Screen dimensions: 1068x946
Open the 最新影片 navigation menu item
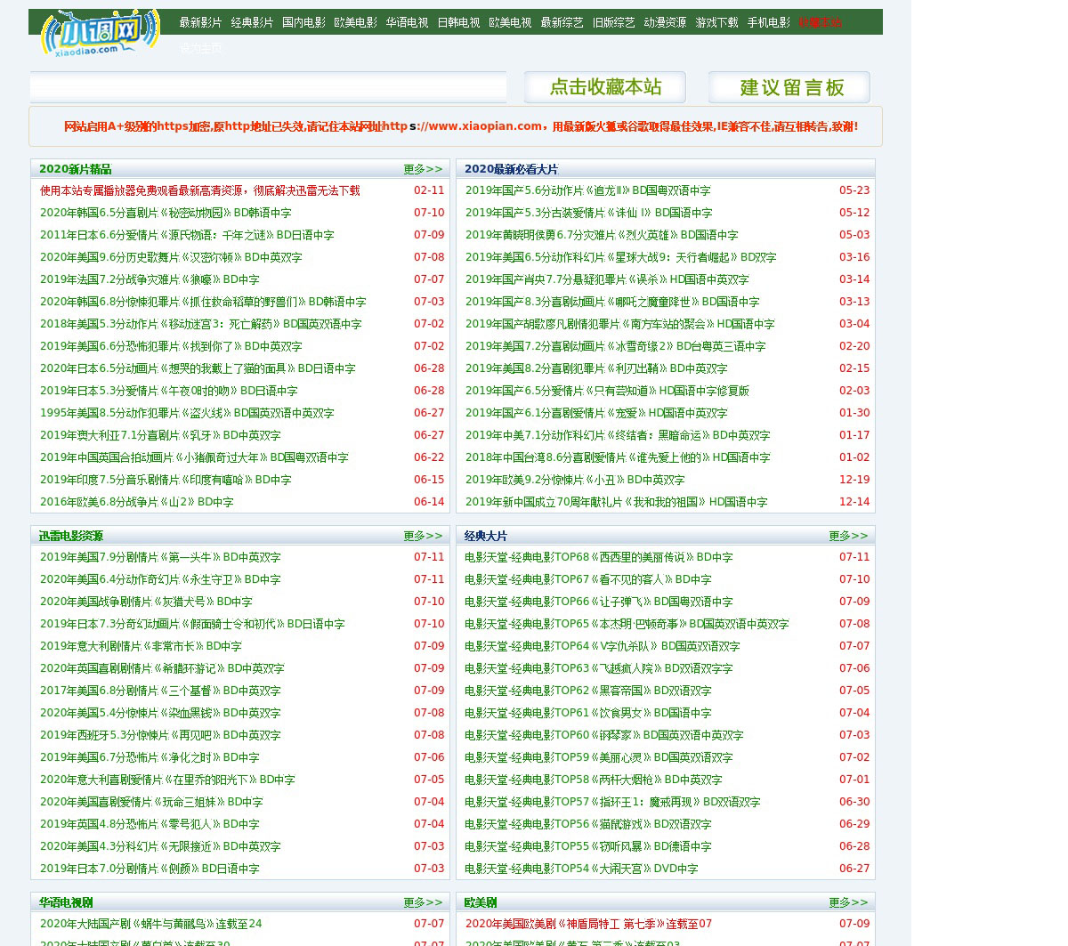200,22
